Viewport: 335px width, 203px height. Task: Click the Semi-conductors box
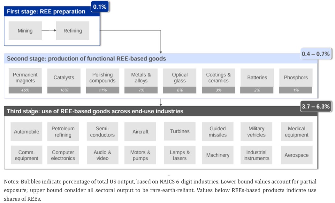click(x=103, y=132)
